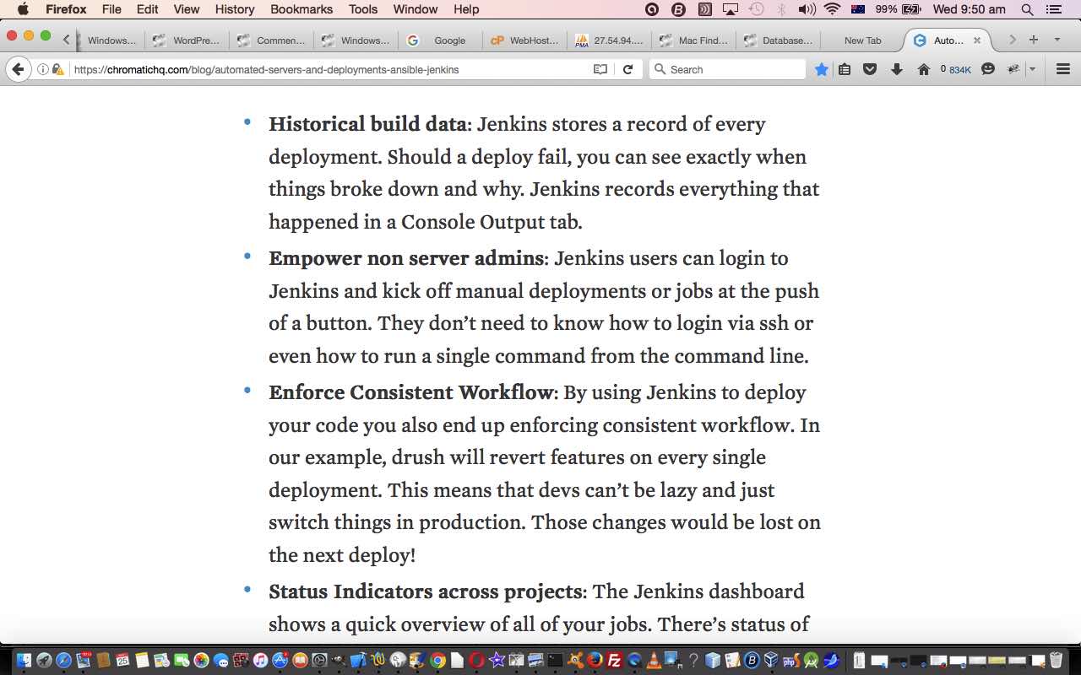Open Opera from the Dock
The width and height of the screenshot is (1081, 675).
tap(476, 660)
